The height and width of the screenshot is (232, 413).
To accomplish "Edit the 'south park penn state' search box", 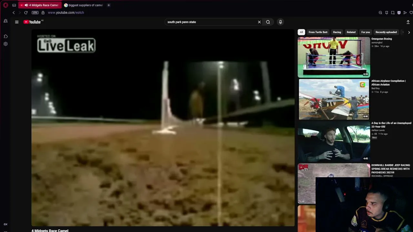I will click(x=211, y=22).
